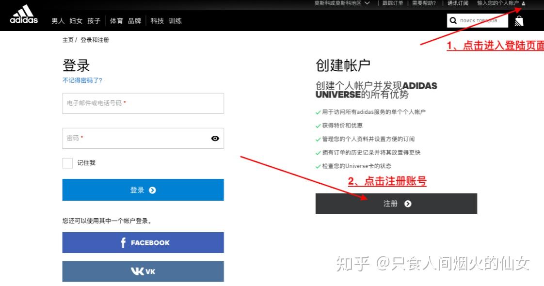The image size is (544, 286).
Task: Click the 创建帐户 heading
Action: [343, 65]
